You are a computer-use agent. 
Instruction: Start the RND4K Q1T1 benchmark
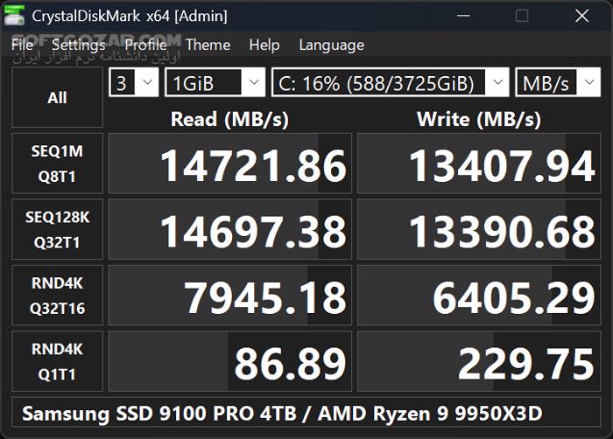point(57,361)
